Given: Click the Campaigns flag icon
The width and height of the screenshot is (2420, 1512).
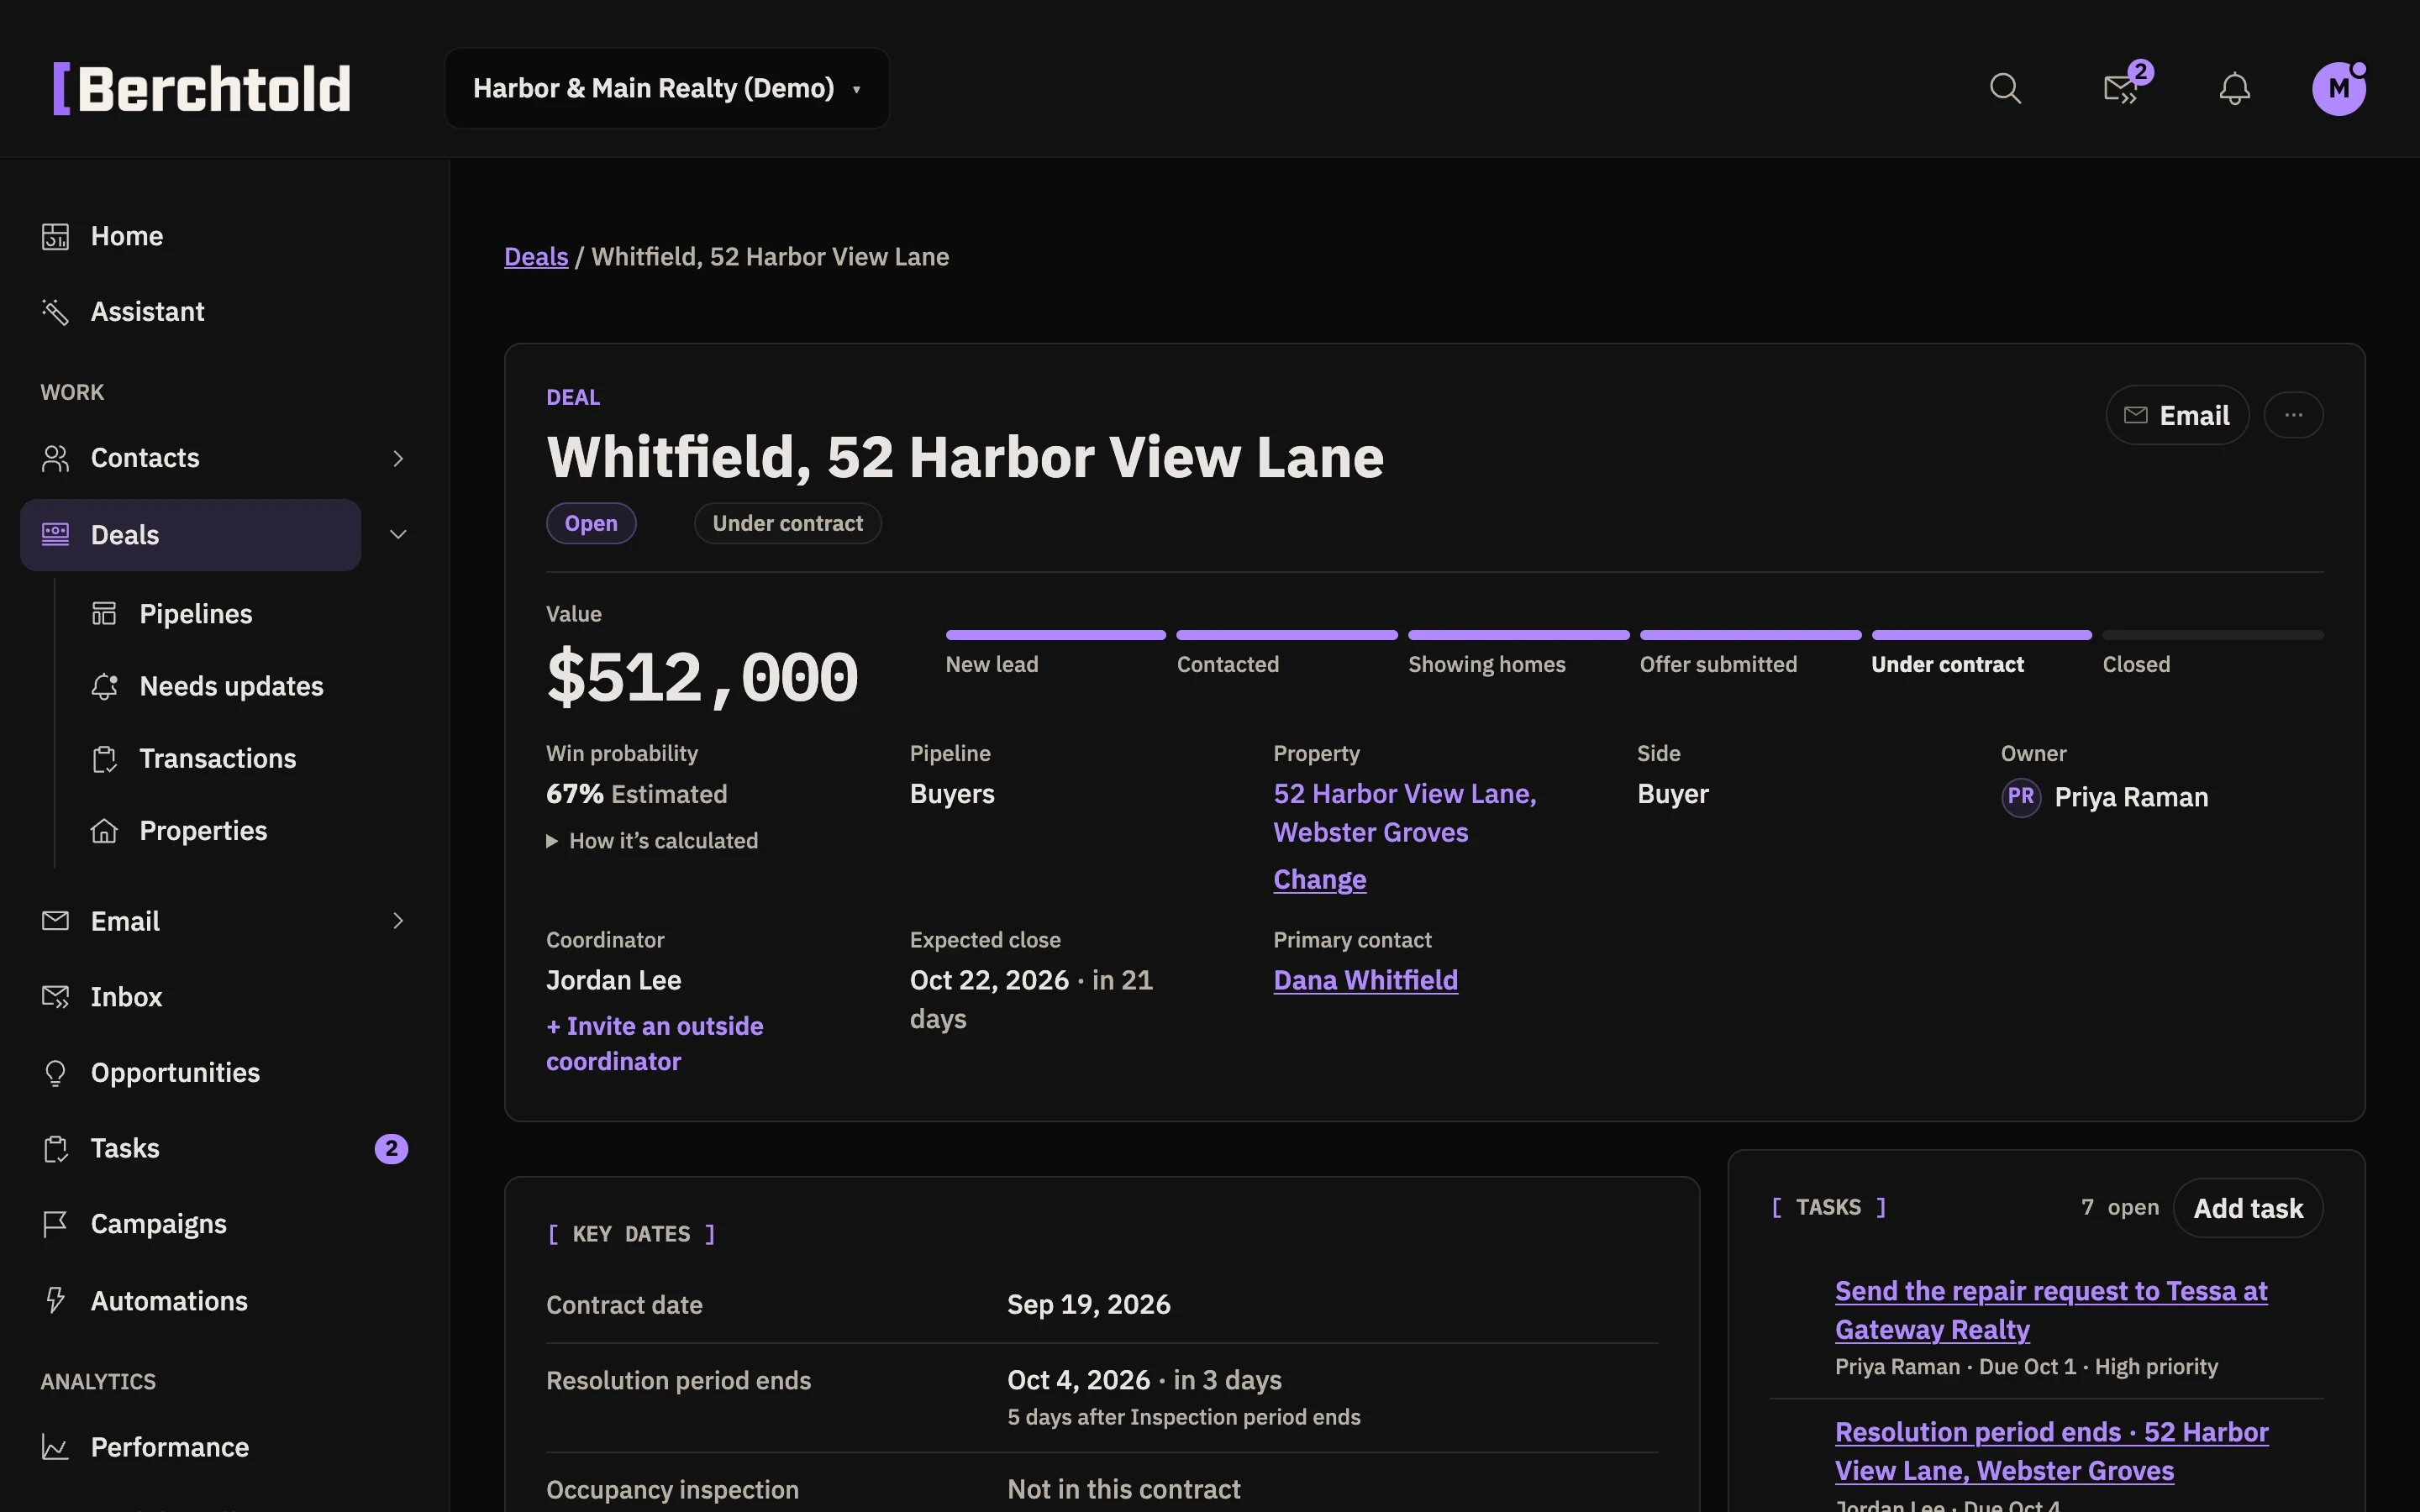Looking at the screenshot, I should 56,1224.
